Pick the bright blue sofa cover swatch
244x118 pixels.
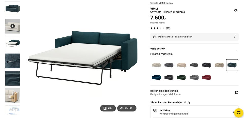[x=156, y=78]
